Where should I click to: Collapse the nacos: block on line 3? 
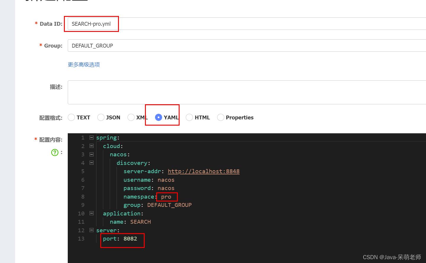[x=91, y=154]
